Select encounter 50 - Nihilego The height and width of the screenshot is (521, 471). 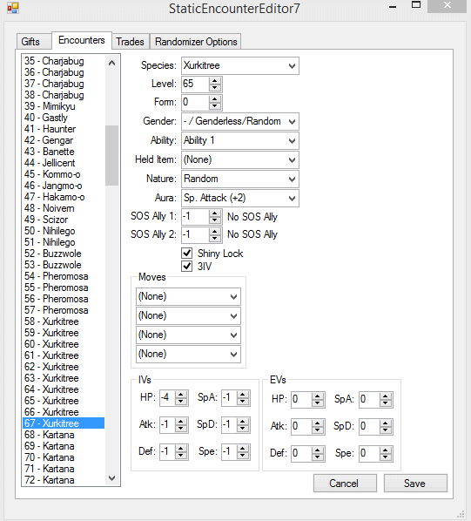(x=64, y=231)
